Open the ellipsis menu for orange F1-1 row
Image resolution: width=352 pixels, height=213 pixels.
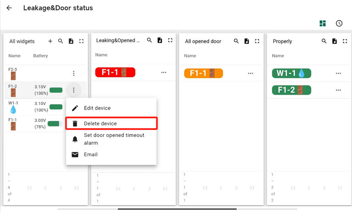[251, 73]
